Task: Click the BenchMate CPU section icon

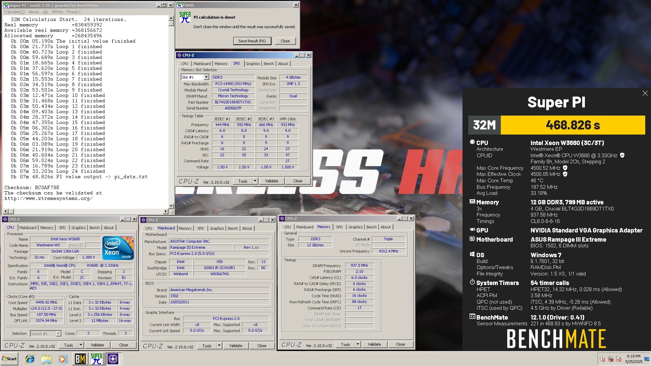Action: point(472,142)
